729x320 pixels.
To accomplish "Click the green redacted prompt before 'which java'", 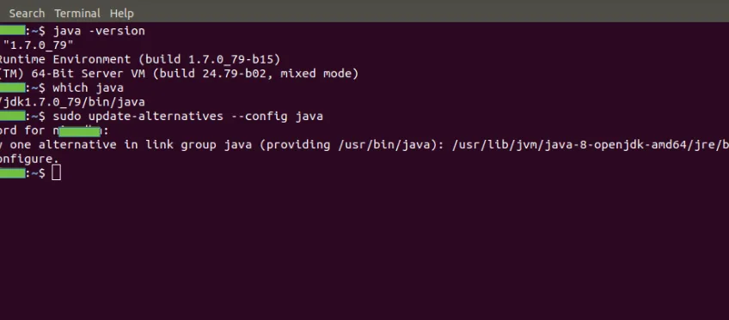I will pyautogui.click(x=13, y=88).
